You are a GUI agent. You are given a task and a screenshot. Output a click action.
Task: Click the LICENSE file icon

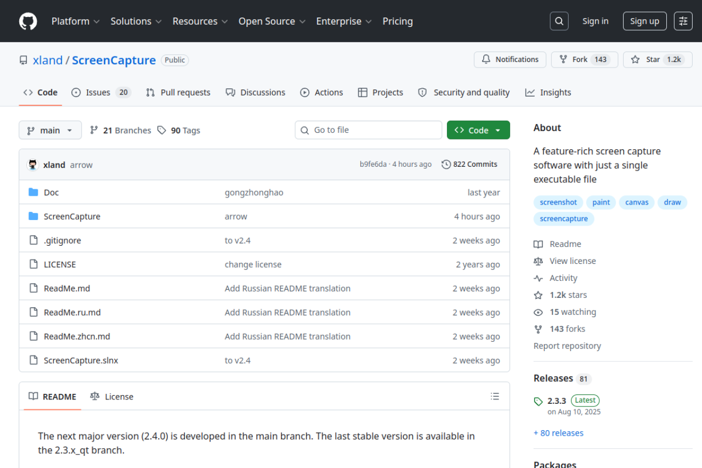click(x=33, y=264)
